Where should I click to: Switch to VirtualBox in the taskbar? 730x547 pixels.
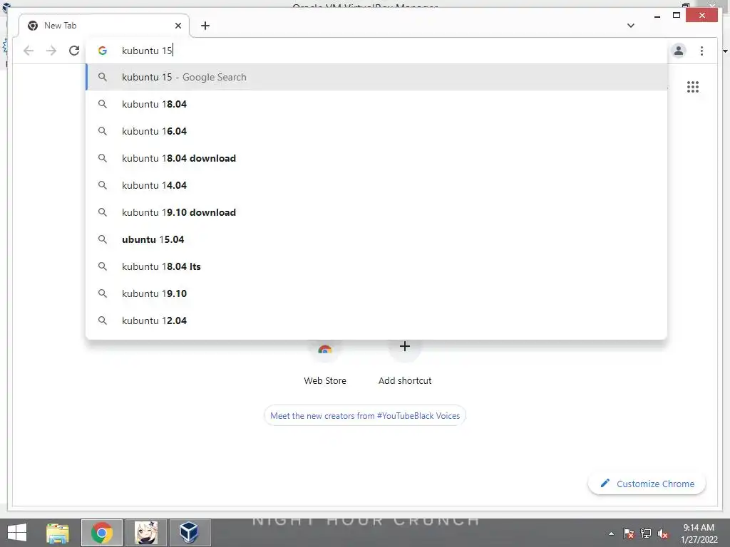point(190,533)
